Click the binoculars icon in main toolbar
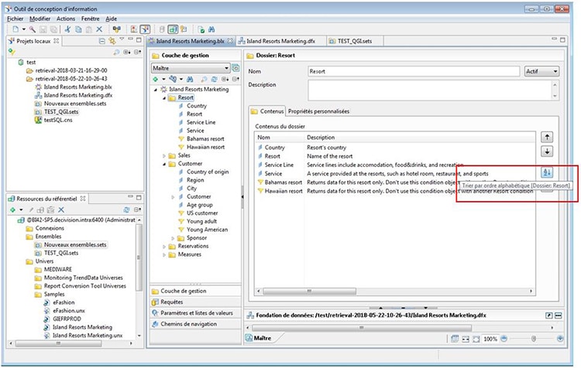This screenshot has height=368, width=581. (211, 29)
